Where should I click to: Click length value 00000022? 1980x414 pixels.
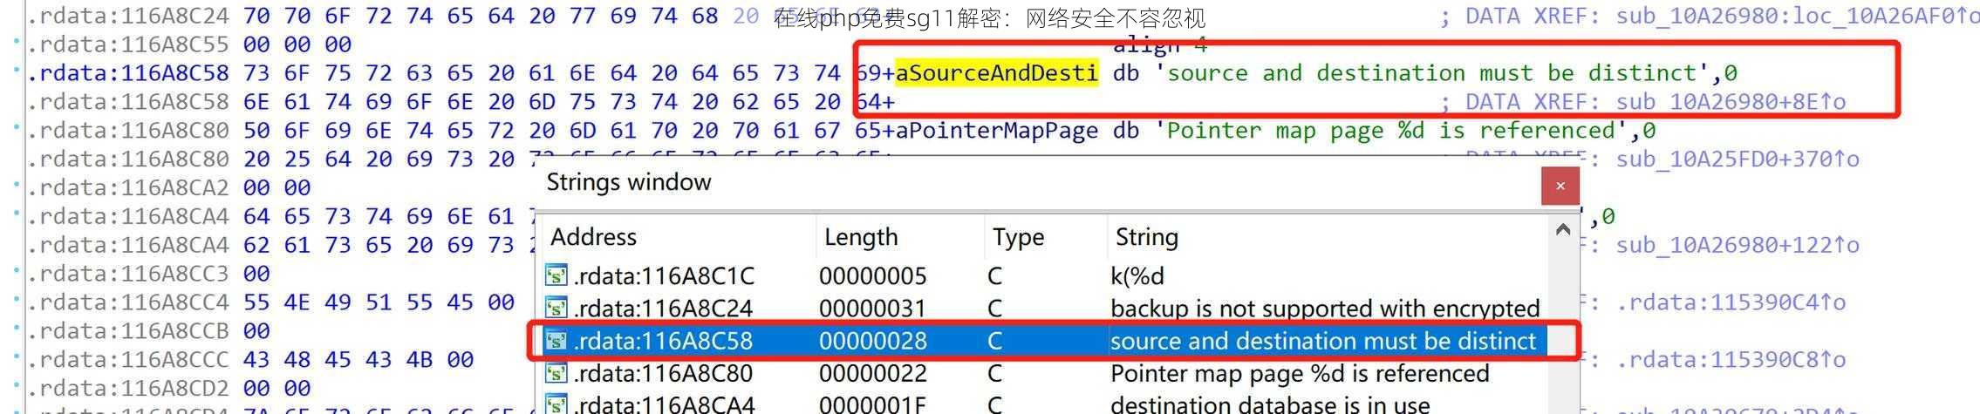point(872,373)
